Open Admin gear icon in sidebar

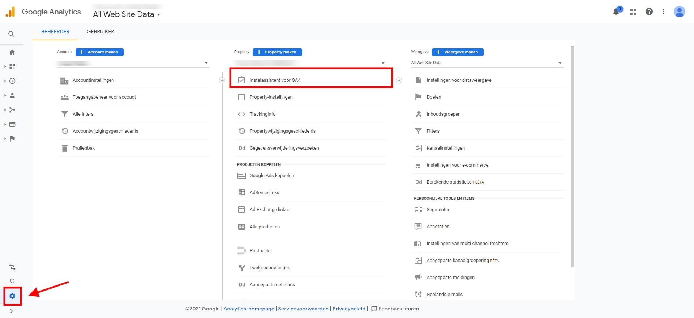tap(12, 296)
